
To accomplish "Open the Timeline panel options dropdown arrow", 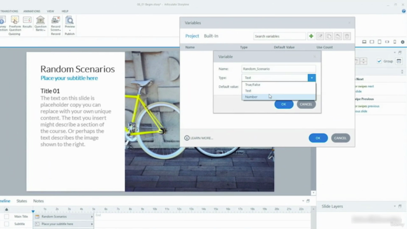I will (x=303, y=201).
